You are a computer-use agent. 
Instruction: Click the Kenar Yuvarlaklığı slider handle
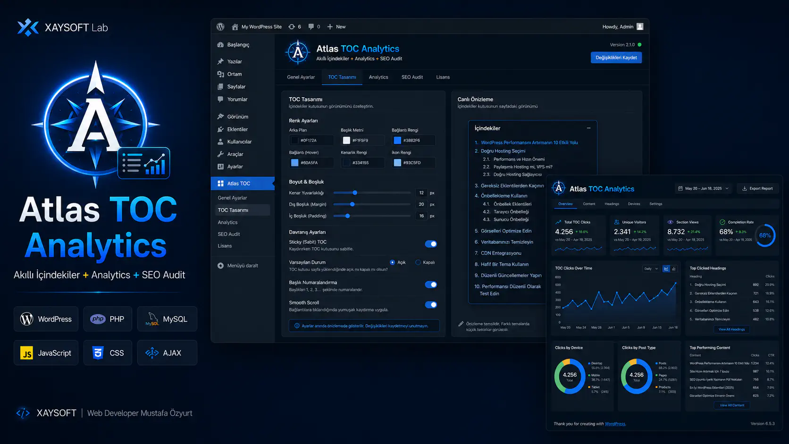click(355, 193)
